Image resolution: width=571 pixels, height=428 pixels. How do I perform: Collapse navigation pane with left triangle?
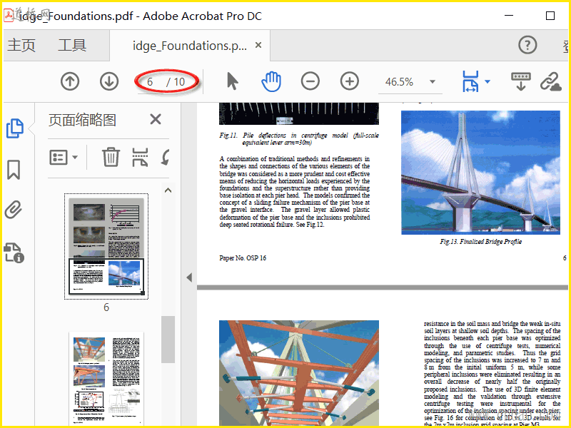click(189, 277)
